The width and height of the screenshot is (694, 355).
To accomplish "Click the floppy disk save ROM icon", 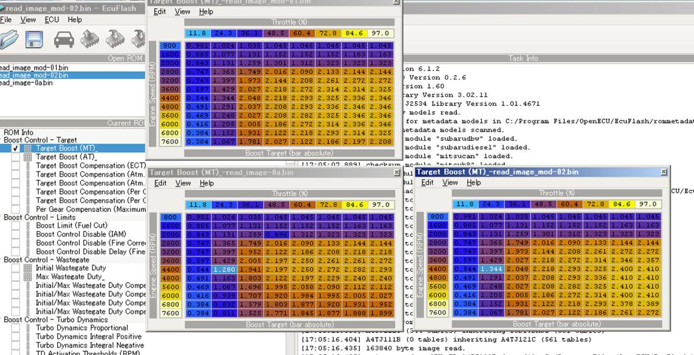I will pos(34,39).
